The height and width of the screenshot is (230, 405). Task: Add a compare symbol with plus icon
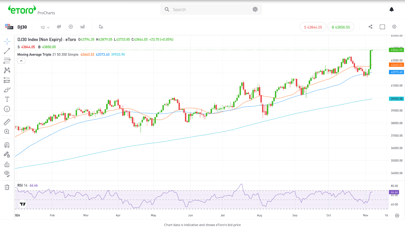pyautogui.click(x=71, y=27)
